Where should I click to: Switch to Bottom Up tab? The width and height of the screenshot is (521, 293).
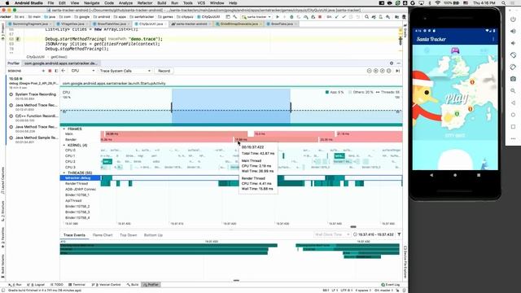[x=153, y=235]
